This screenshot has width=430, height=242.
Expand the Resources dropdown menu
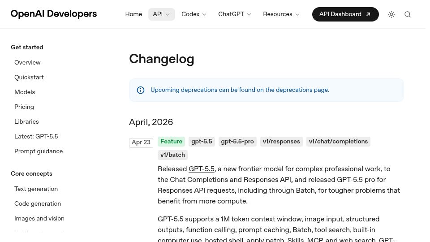(x=281, y=14)
